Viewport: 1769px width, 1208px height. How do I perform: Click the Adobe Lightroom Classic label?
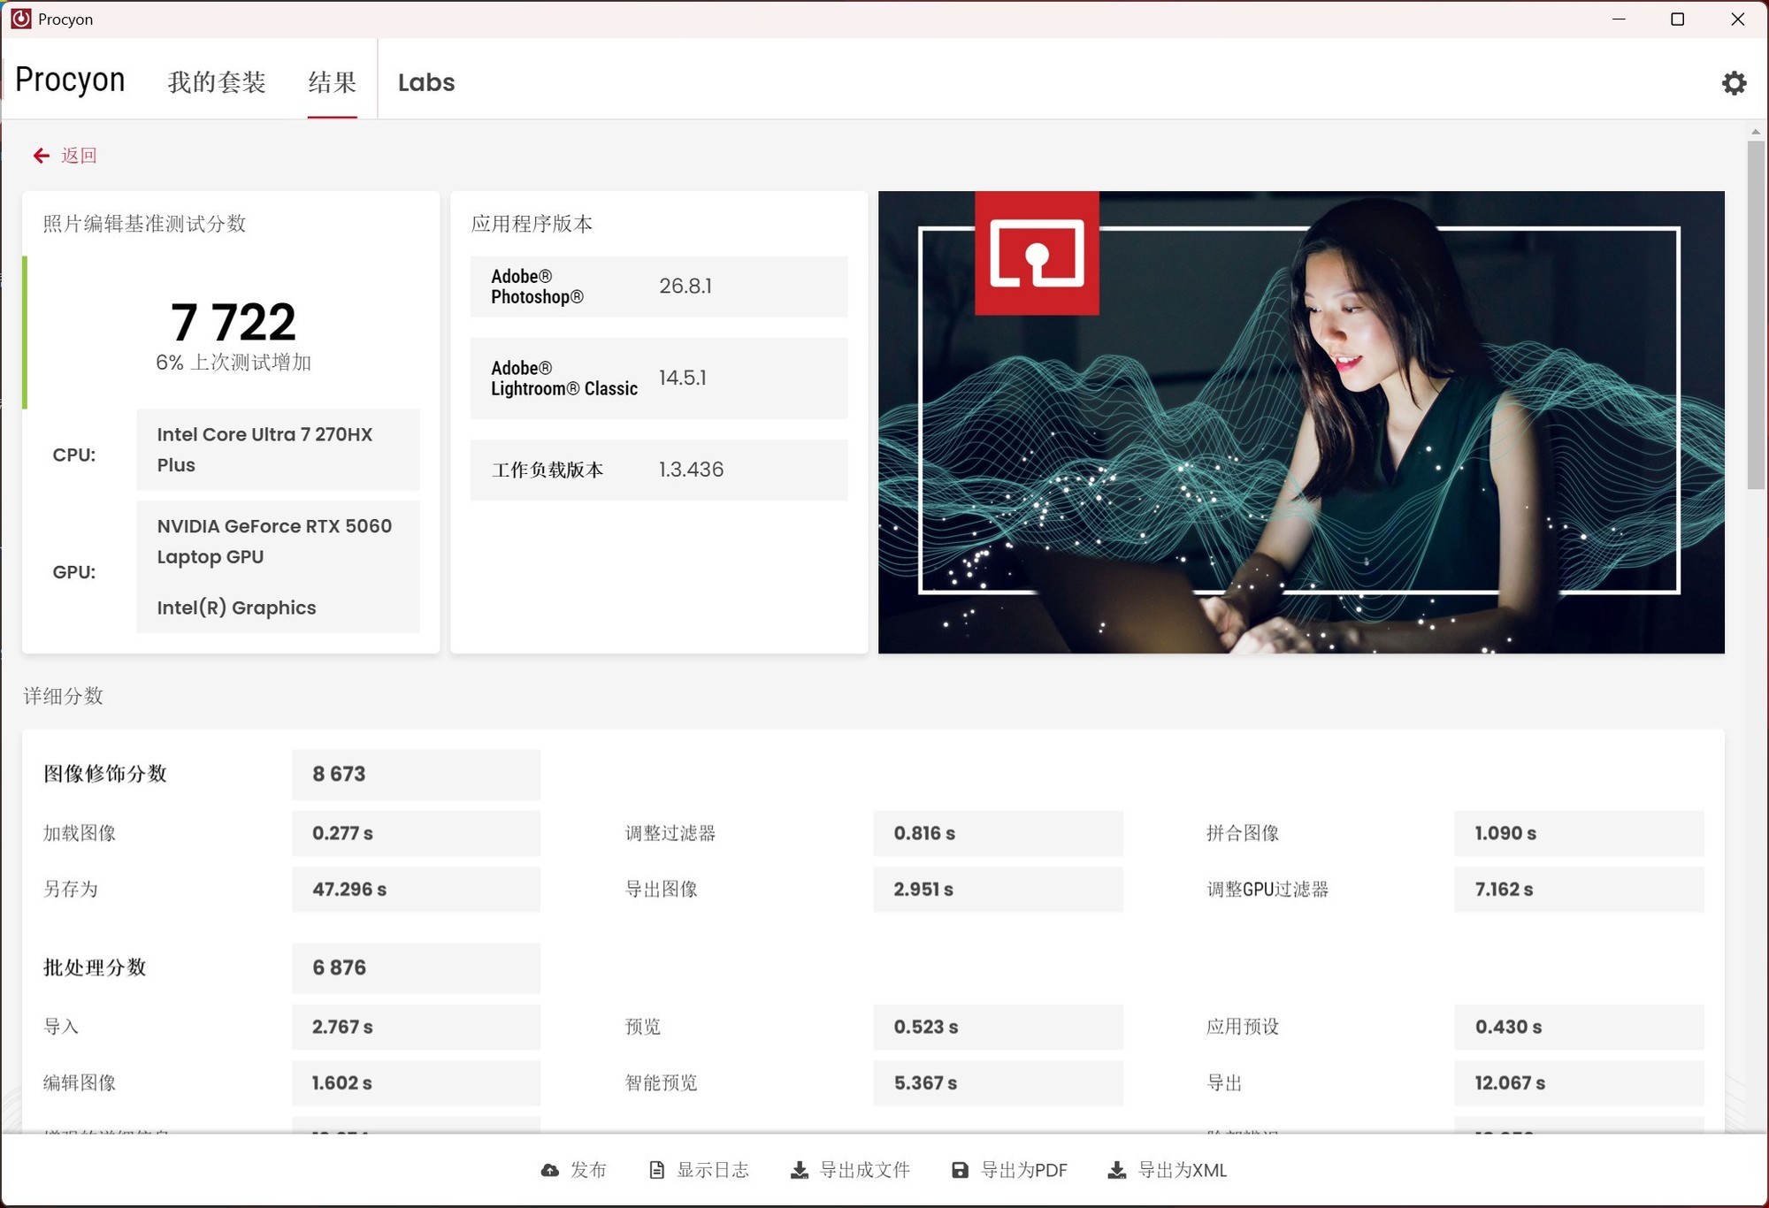coord(564,378)
